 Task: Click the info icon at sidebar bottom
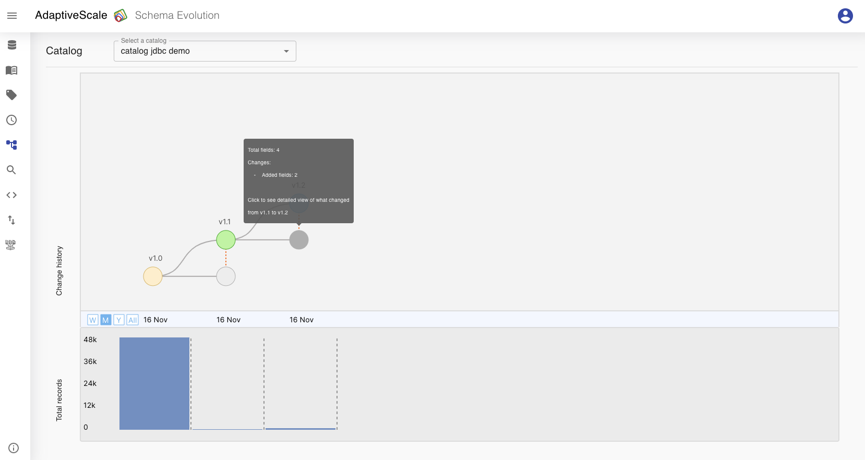(14, 448)
